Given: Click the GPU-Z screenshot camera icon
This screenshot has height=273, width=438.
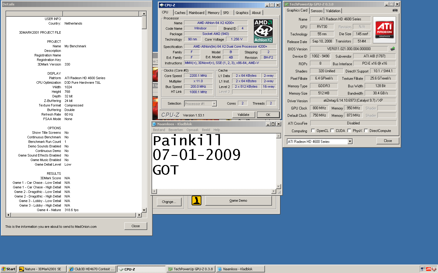Looking at the screenshot, I should coord(395,10).
